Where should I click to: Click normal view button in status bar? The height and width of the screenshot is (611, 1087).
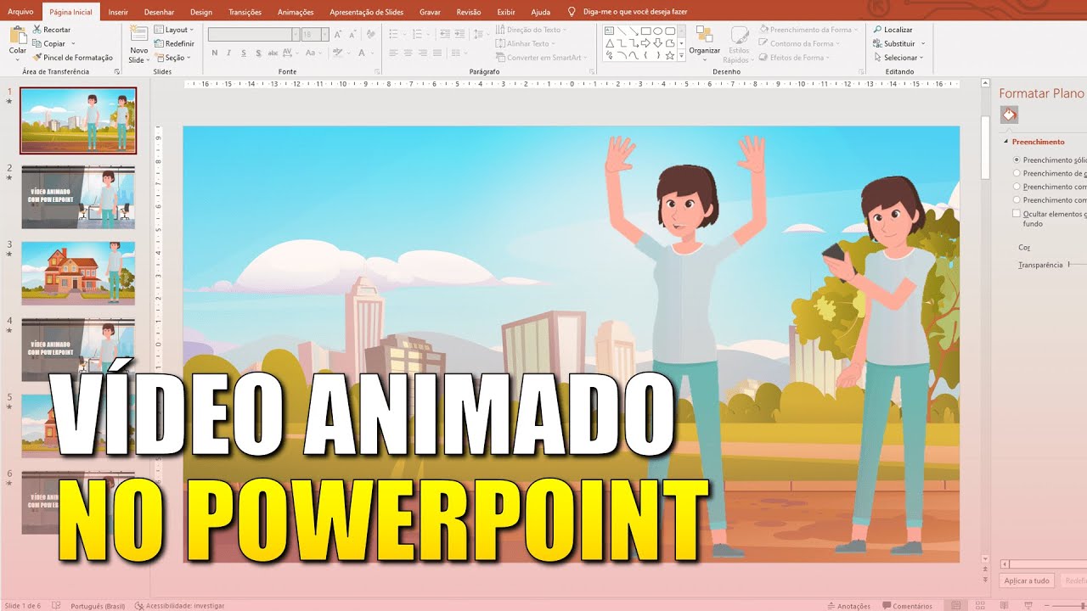[955, 606]
